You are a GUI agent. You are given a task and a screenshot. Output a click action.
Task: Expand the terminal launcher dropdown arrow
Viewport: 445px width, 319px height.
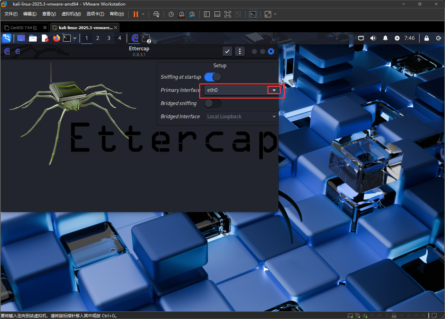pyautogui.click(x=75, y=38)
